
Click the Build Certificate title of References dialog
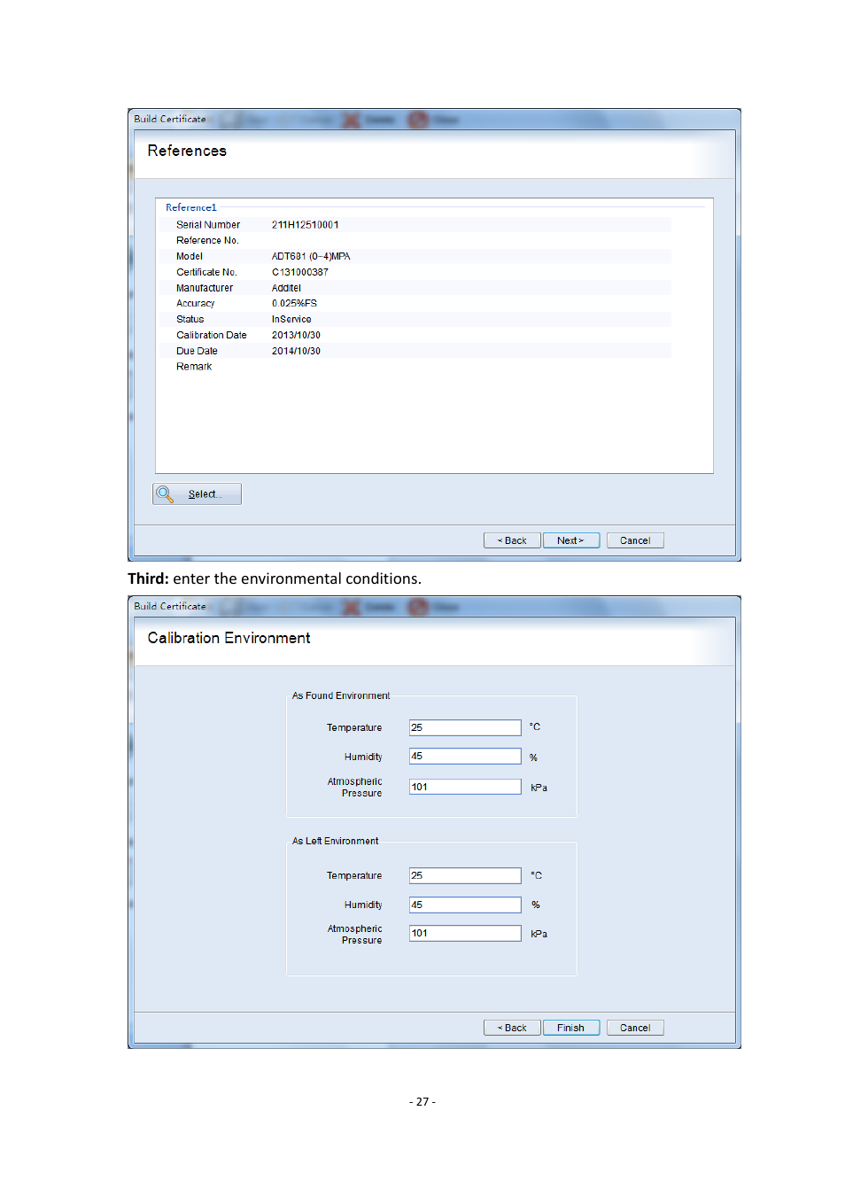pos(170,119)
